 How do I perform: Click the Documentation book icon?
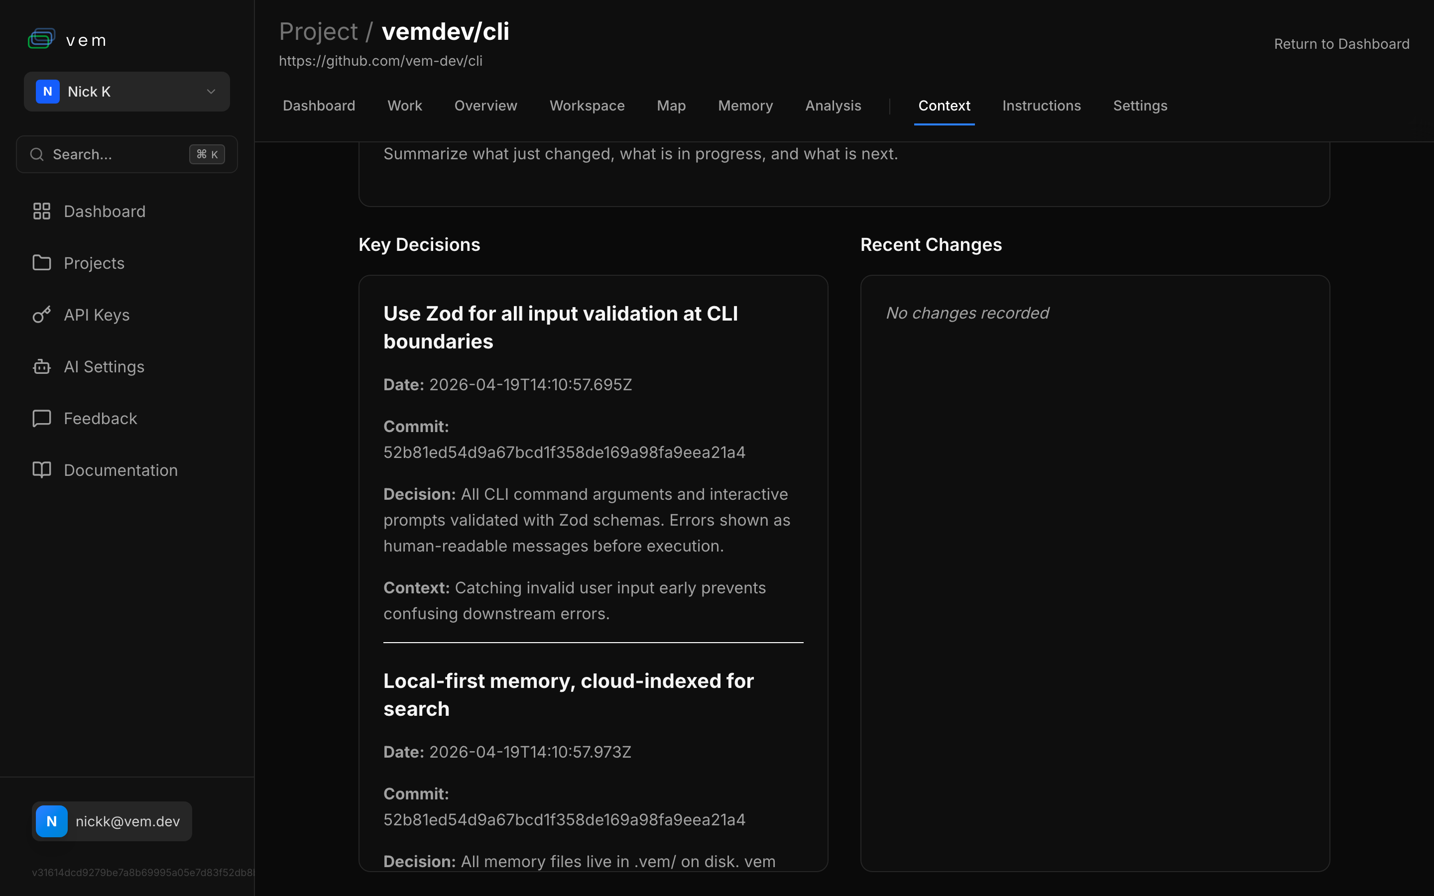click(x=41, y=470)
